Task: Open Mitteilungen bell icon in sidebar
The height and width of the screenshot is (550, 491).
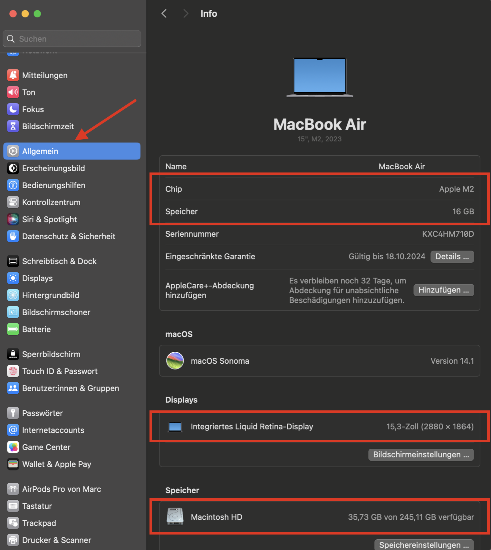Action: click(13, 75)
